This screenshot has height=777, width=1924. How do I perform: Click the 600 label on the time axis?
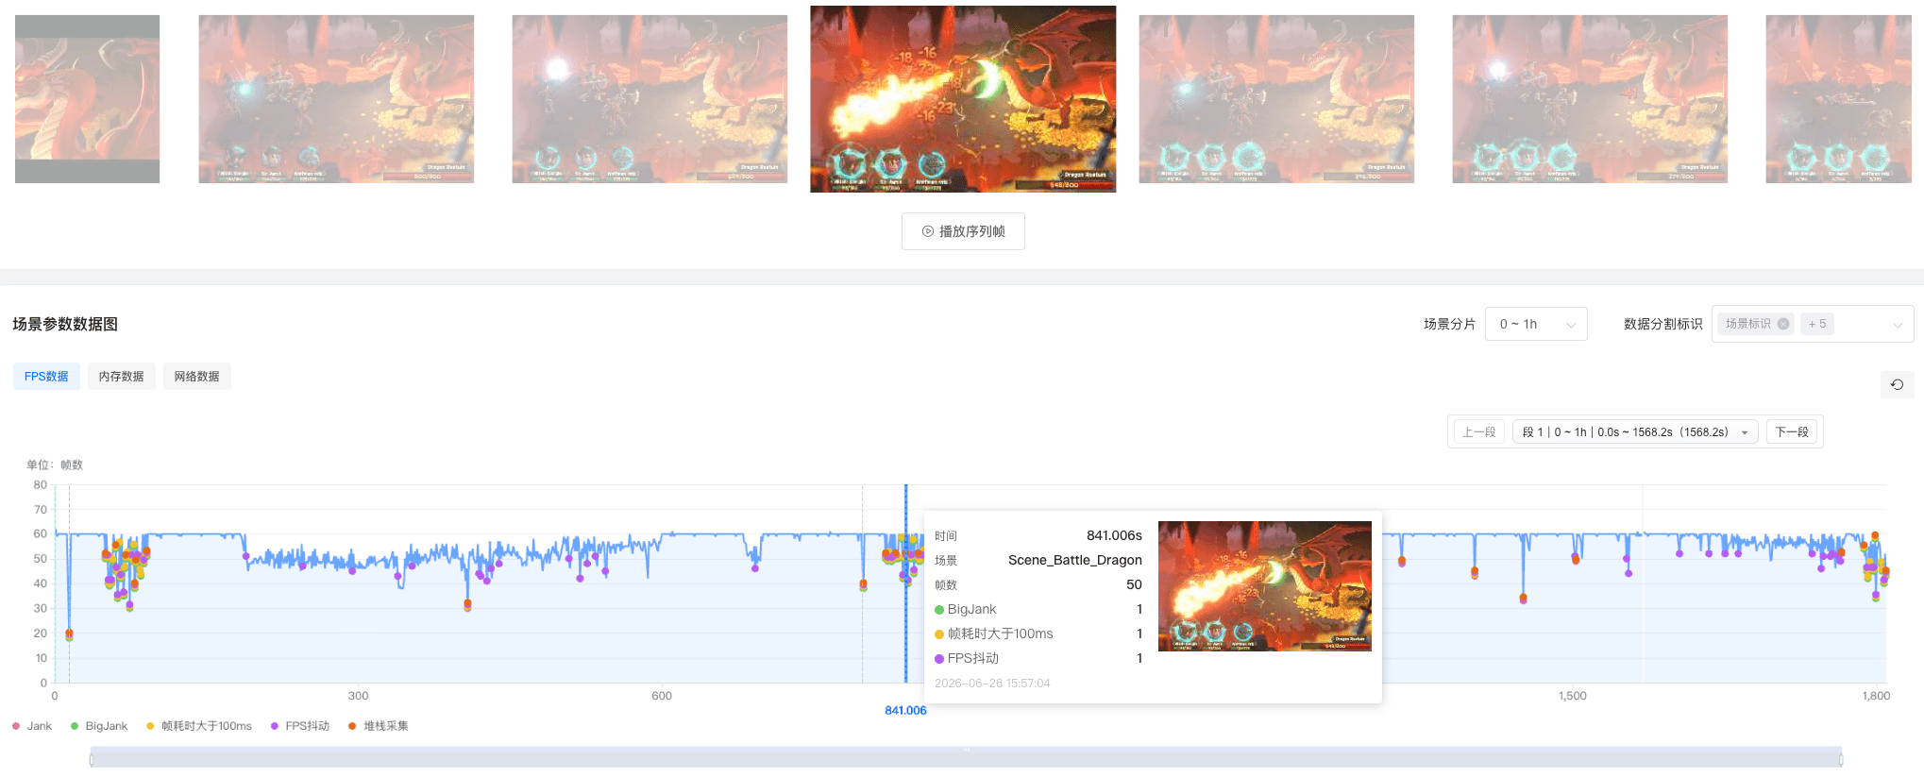tap(662, 696)
